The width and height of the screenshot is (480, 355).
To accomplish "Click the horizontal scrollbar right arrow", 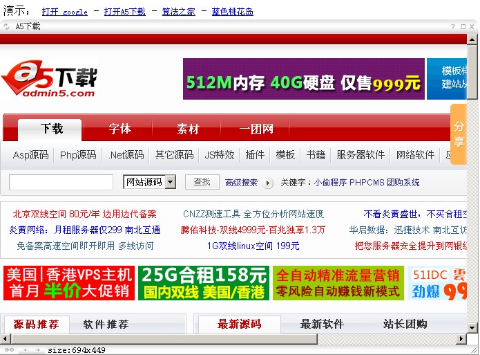I will click(x=461, y=339).
